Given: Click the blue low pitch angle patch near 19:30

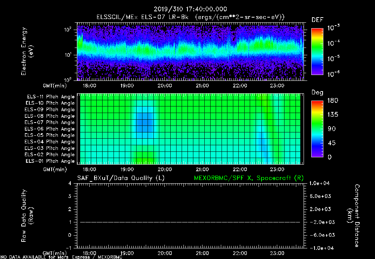Looking at the screenshot, I should coord(144,122).
